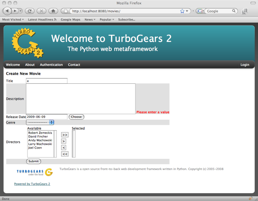Click the Release Date input field
The image size is (258, 201).
(46, 117)
